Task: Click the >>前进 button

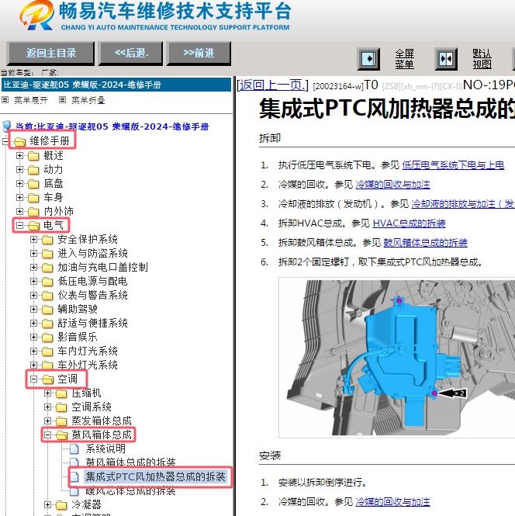Action: click(199, 54)
